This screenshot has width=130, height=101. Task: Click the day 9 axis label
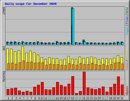(39, 98)
